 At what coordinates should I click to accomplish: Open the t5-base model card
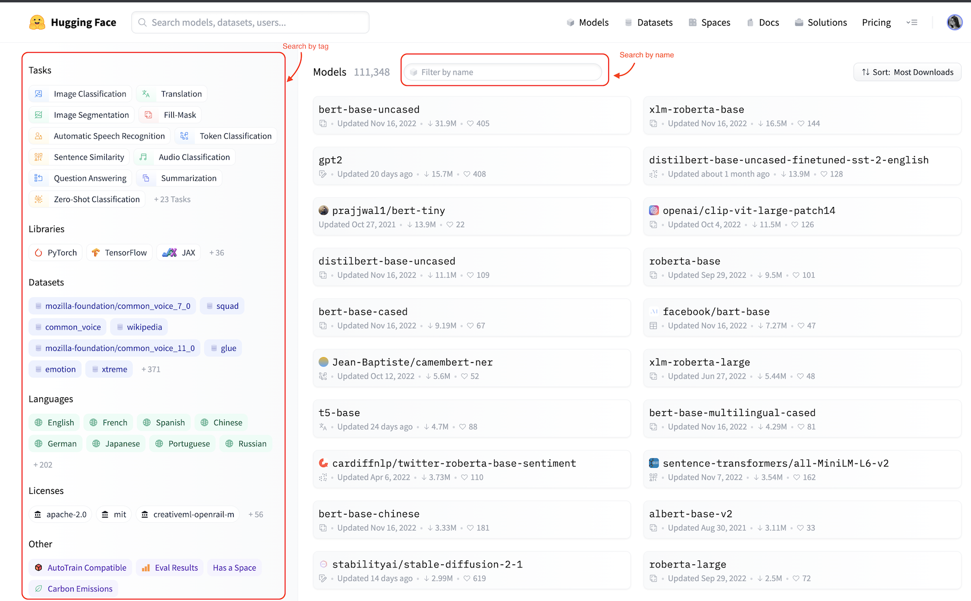point(472,419)
